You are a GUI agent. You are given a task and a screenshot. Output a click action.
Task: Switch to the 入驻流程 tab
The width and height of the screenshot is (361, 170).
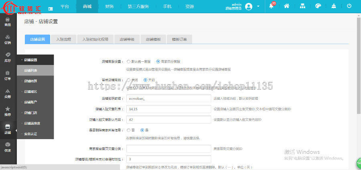(63, 39)
